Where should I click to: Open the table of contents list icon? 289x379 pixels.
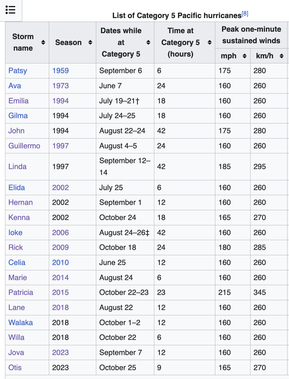[10, 10]
